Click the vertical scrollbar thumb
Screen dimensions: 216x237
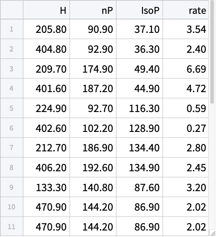point(212,52)
